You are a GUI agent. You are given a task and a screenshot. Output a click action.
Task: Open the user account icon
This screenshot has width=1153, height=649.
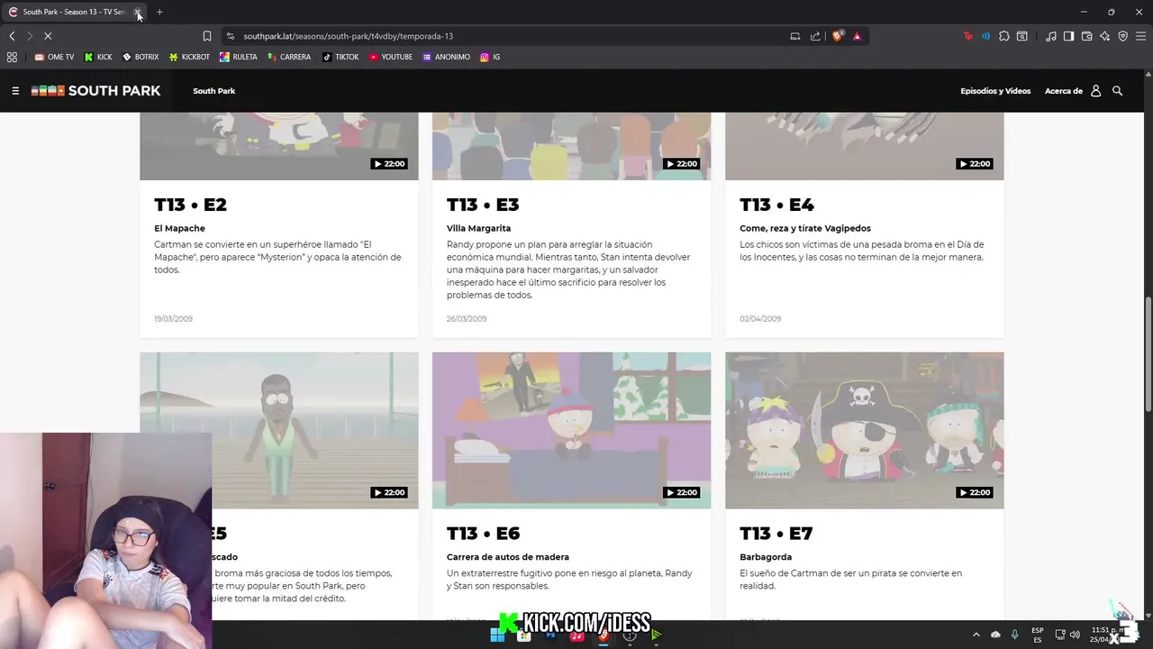point(1096,91)
